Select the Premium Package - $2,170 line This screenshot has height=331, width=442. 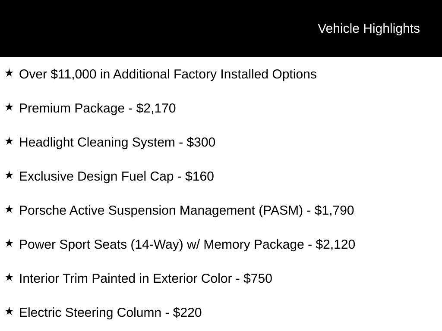point(97,108)
